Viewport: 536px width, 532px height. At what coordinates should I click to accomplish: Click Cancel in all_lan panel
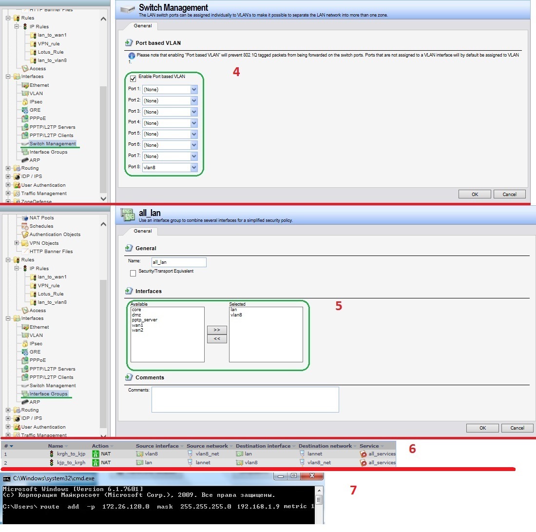tap(517, 428)
